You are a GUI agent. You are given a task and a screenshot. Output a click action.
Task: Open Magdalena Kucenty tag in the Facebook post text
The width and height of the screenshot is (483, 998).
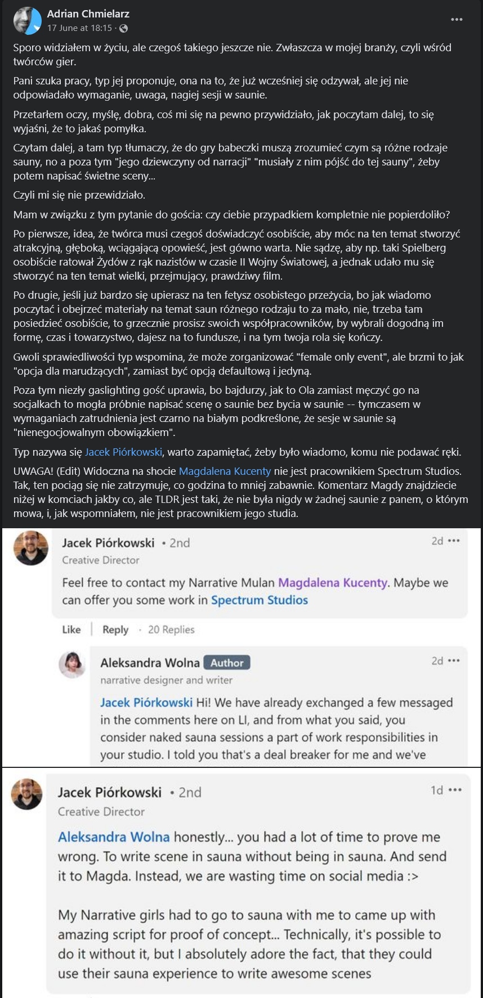tap(225, 471)
